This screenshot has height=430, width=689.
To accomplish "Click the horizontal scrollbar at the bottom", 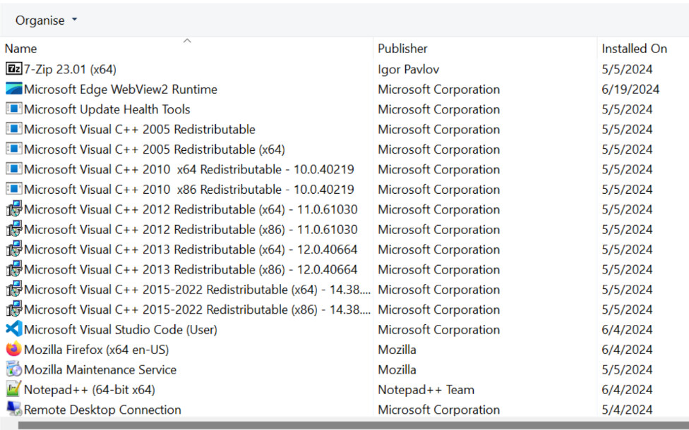I will click(353, 426).
